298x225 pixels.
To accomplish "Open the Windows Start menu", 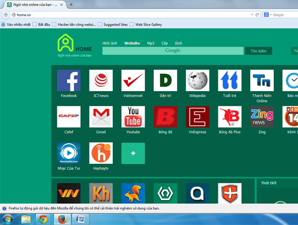I will [8, 219].
